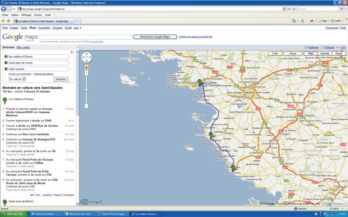Pan map down with navigation arrow

point(87,61)
